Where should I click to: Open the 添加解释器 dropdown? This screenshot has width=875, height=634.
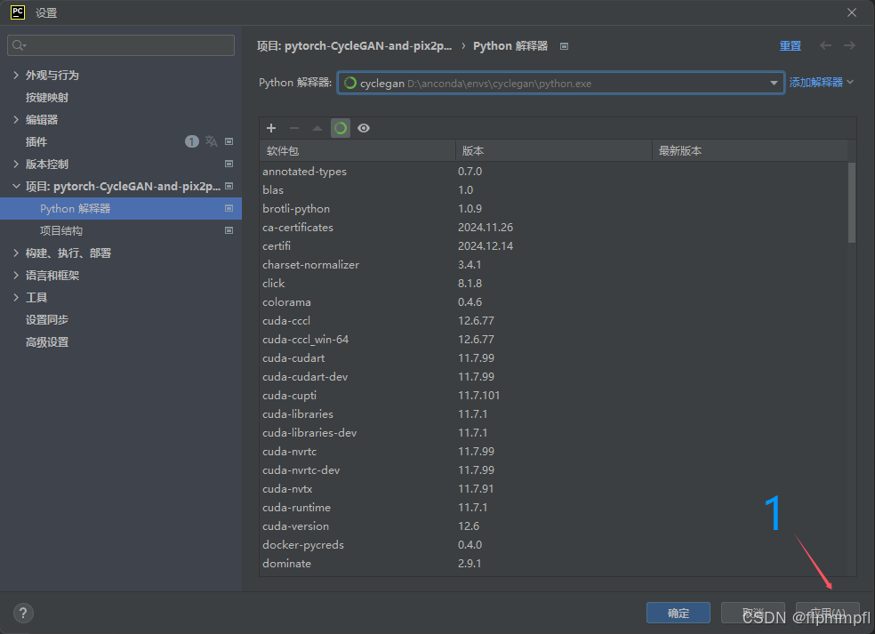coord(821,83)
